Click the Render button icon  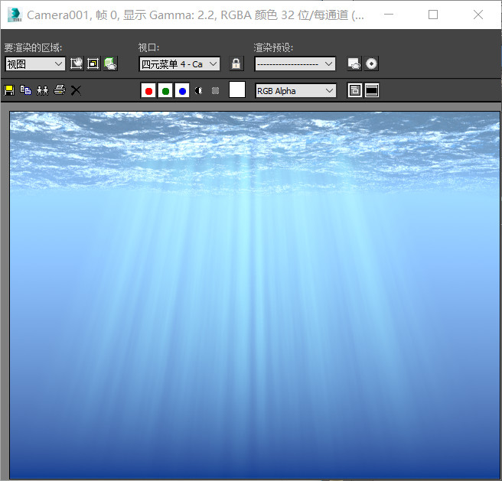(110, 63)
